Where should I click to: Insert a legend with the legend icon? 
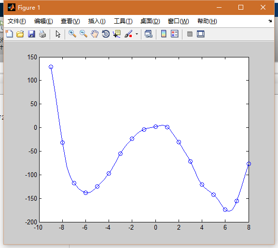coord(174,34)
